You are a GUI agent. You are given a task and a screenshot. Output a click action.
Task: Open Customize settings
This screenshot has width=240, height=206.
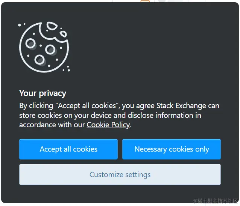pyautogui.click(x=120, y=174)
